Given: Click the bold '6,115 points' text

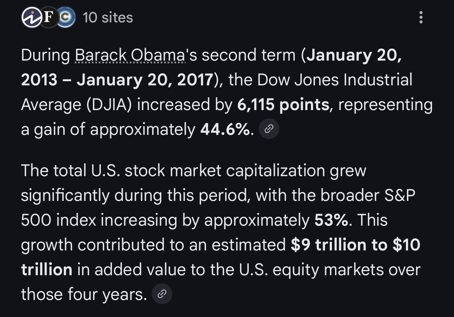Looking at the screenshot, I should point(283,105).
